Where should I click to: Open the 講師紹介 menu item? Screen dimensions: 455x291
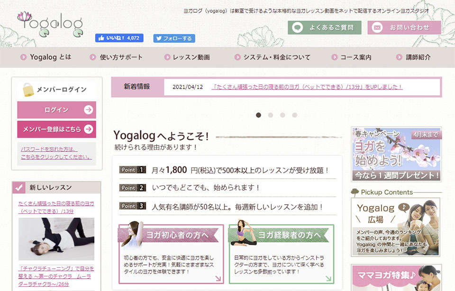pos(413,57)
